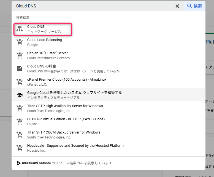Click the cart icon beside Headscale result
Screen dimensions: 214x177
[20, 148]
